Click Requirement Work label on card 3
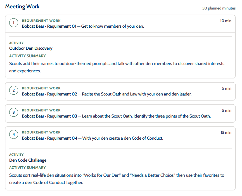 [x=41, y=110]
